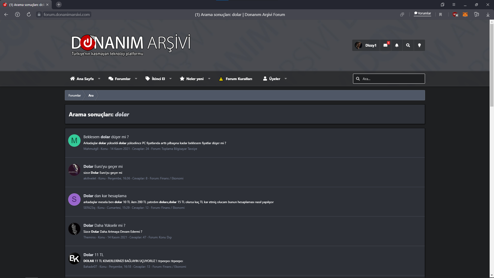Expand the Forumlar menu dropdown arrow
This screenshot has height=278, width=494.
pyautogui.click(x=136, y=79)
